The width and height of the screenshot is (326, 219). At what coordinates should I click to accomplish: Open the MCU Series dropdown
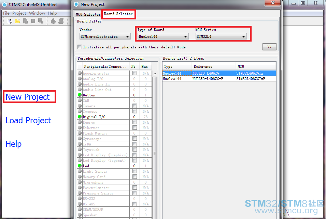click(221, 36)
